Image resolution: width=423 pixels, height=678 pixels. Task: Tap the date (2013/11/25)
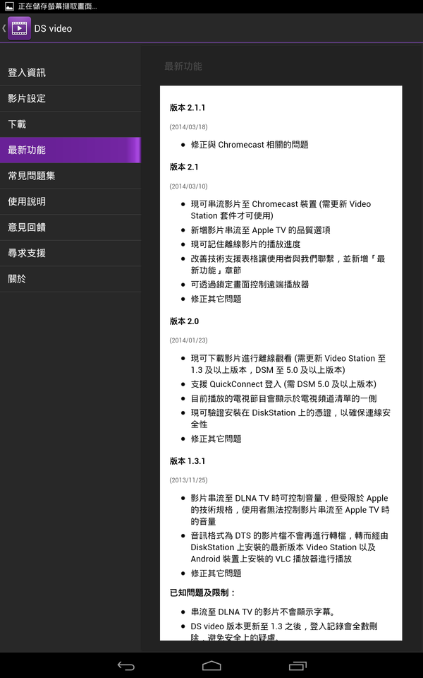189,480
